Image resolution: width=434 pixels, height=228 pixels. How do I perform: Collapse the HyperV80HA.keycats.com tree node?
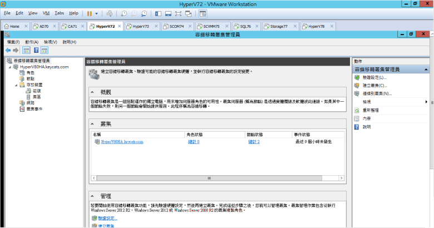(x=9, y=67)
